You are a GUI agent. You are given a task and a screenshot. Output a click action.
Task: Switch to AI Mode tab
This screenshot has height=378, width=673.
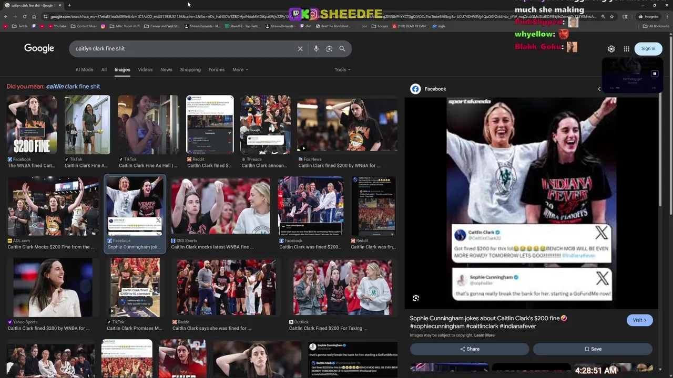[84, 69]
